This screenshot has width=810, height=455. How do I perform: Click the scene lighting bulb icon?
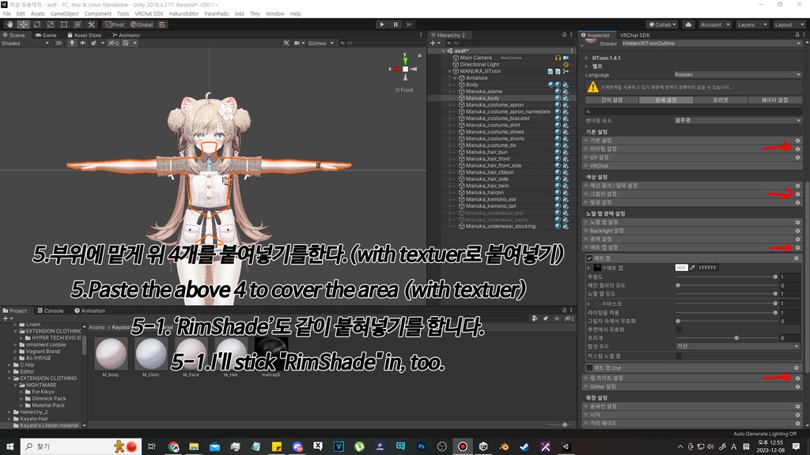point(72,43)
